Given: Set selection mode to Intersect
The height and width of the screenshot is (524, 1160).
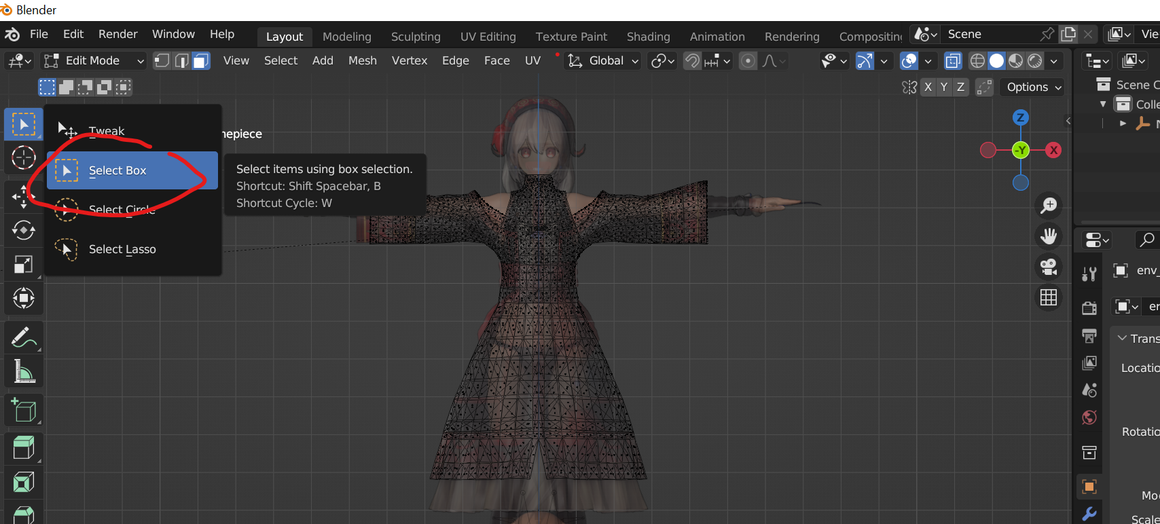Looking at the screenshot, I should pyautogui.click(x=123, y=87).
